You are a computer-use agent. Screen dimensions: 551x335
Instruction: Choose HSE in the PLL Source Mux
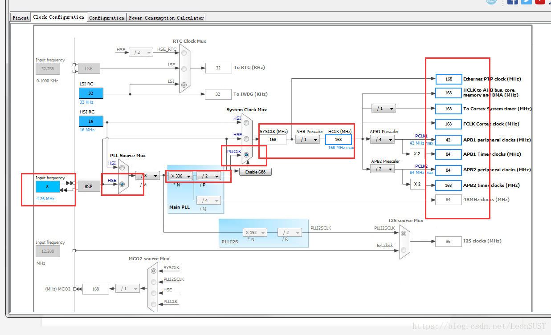pyautogui.click(x=122, y=184)
